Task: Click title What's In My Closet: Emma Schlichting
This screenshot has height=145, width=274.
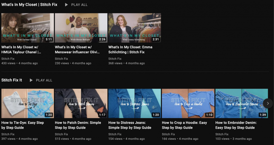Action: tap(130, 50)
